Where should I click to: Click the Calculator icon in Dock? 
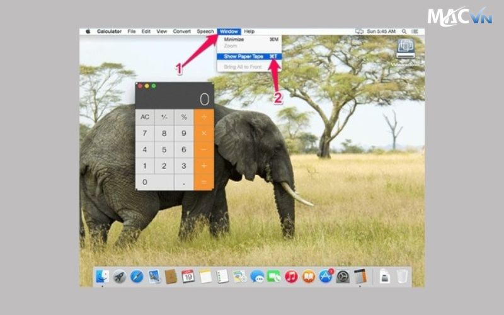360,276
